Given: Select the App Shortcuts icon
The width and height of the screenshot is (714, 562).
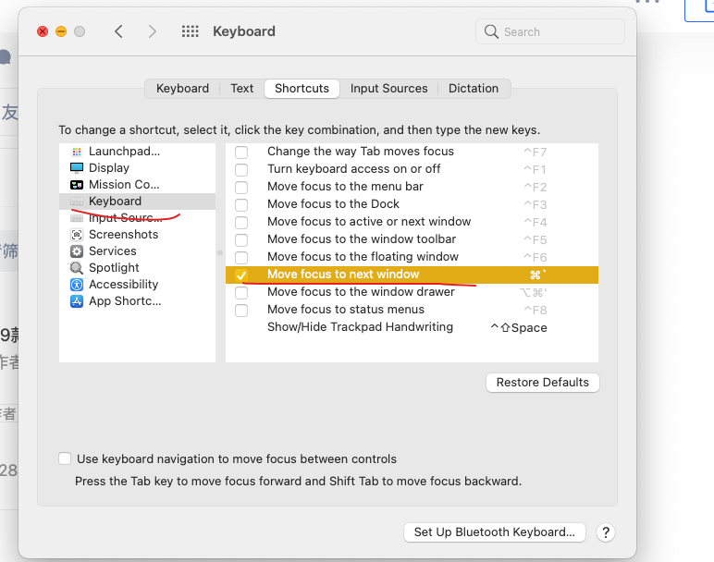Looking at the screenshot, I should [77, 301].
